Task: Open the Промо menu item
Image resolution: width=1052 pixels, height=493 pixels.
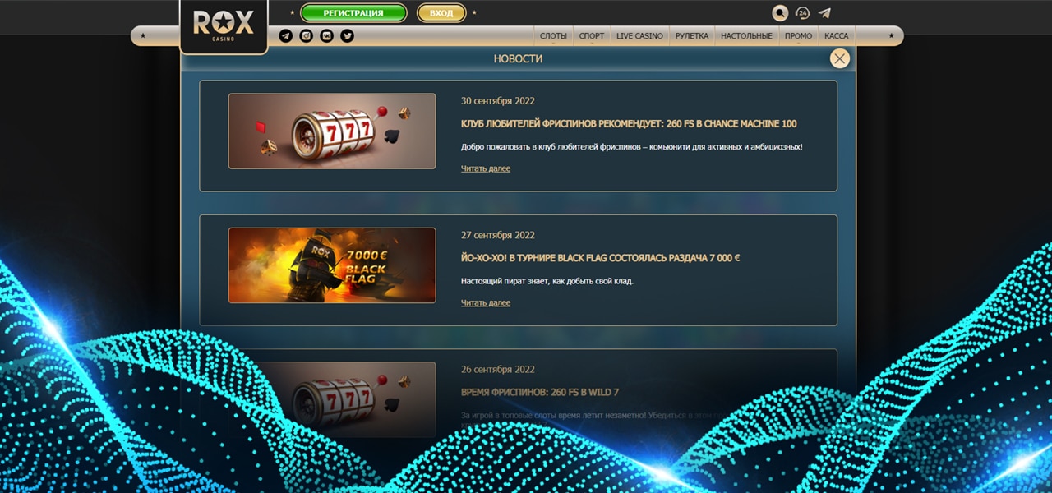Action: click(x=798, y=36)
